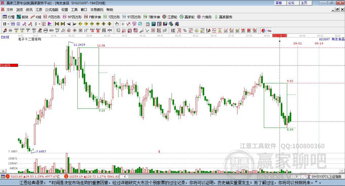Click the 深 index 10259.19 status entry
This screenshot has width=345, height=186.
tap(92, 177)
